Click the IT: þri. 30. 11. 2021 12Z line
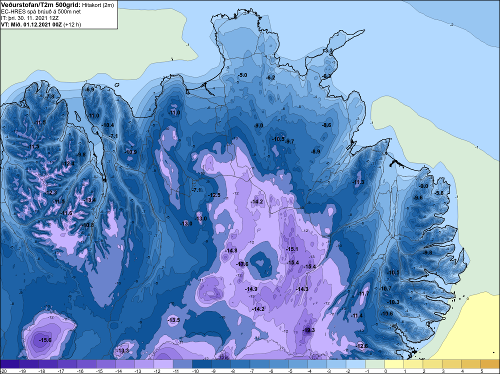The width and height of the screenshot is (500, 374). point(30,18)
